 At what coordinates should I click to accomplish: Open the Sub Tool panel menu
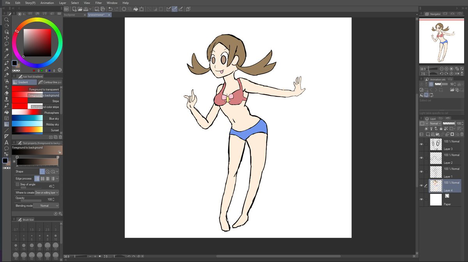(14, 76)
